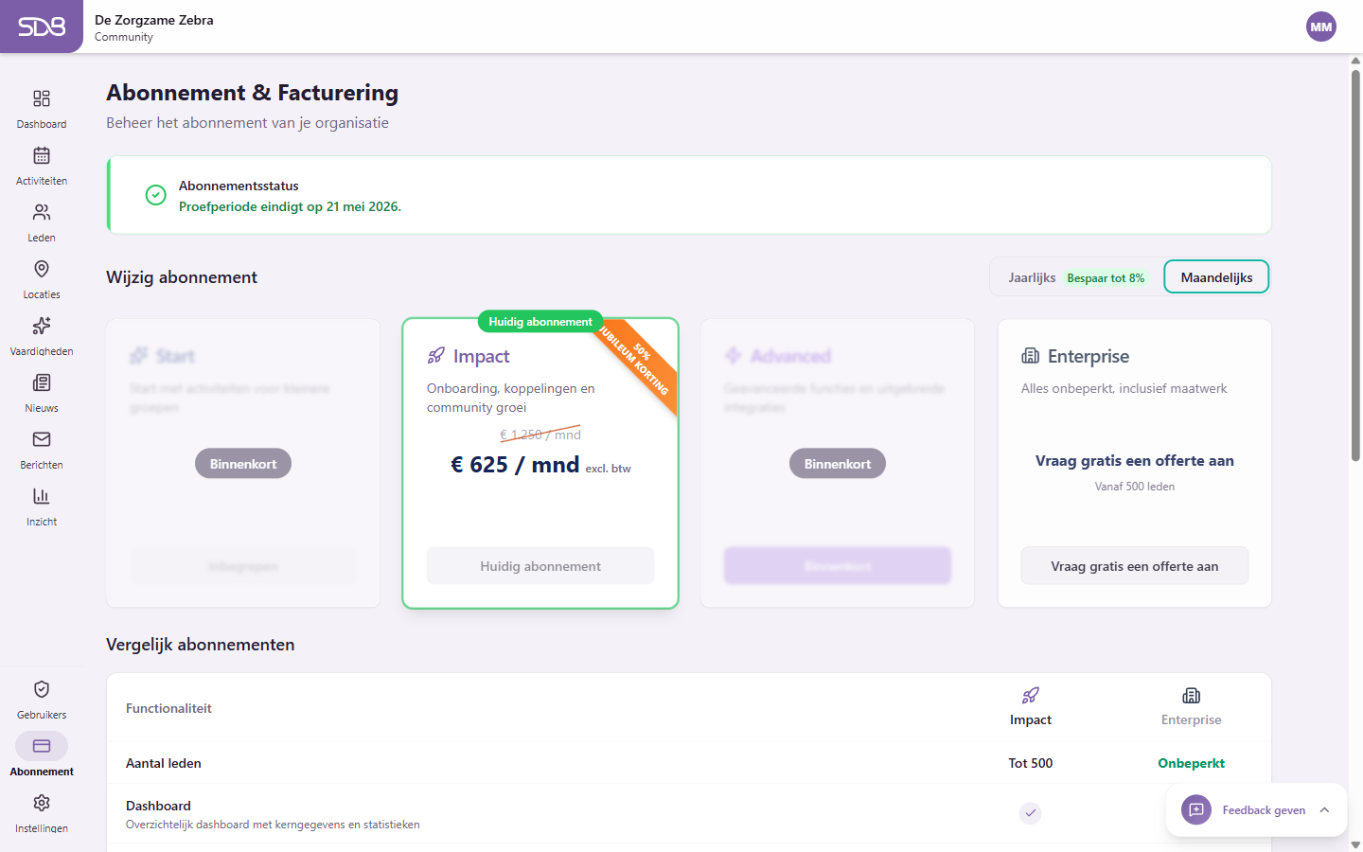The height and width of the screenshot is (852, 1363).
Task: Open the Nieuws newspaper icon
Action: pyautogui.click(x=42, y=383)
